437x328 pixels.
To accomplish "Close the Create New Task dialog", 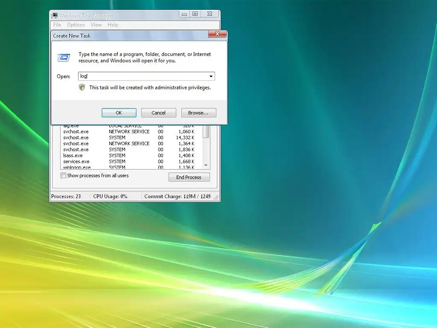I will point(217,34).
